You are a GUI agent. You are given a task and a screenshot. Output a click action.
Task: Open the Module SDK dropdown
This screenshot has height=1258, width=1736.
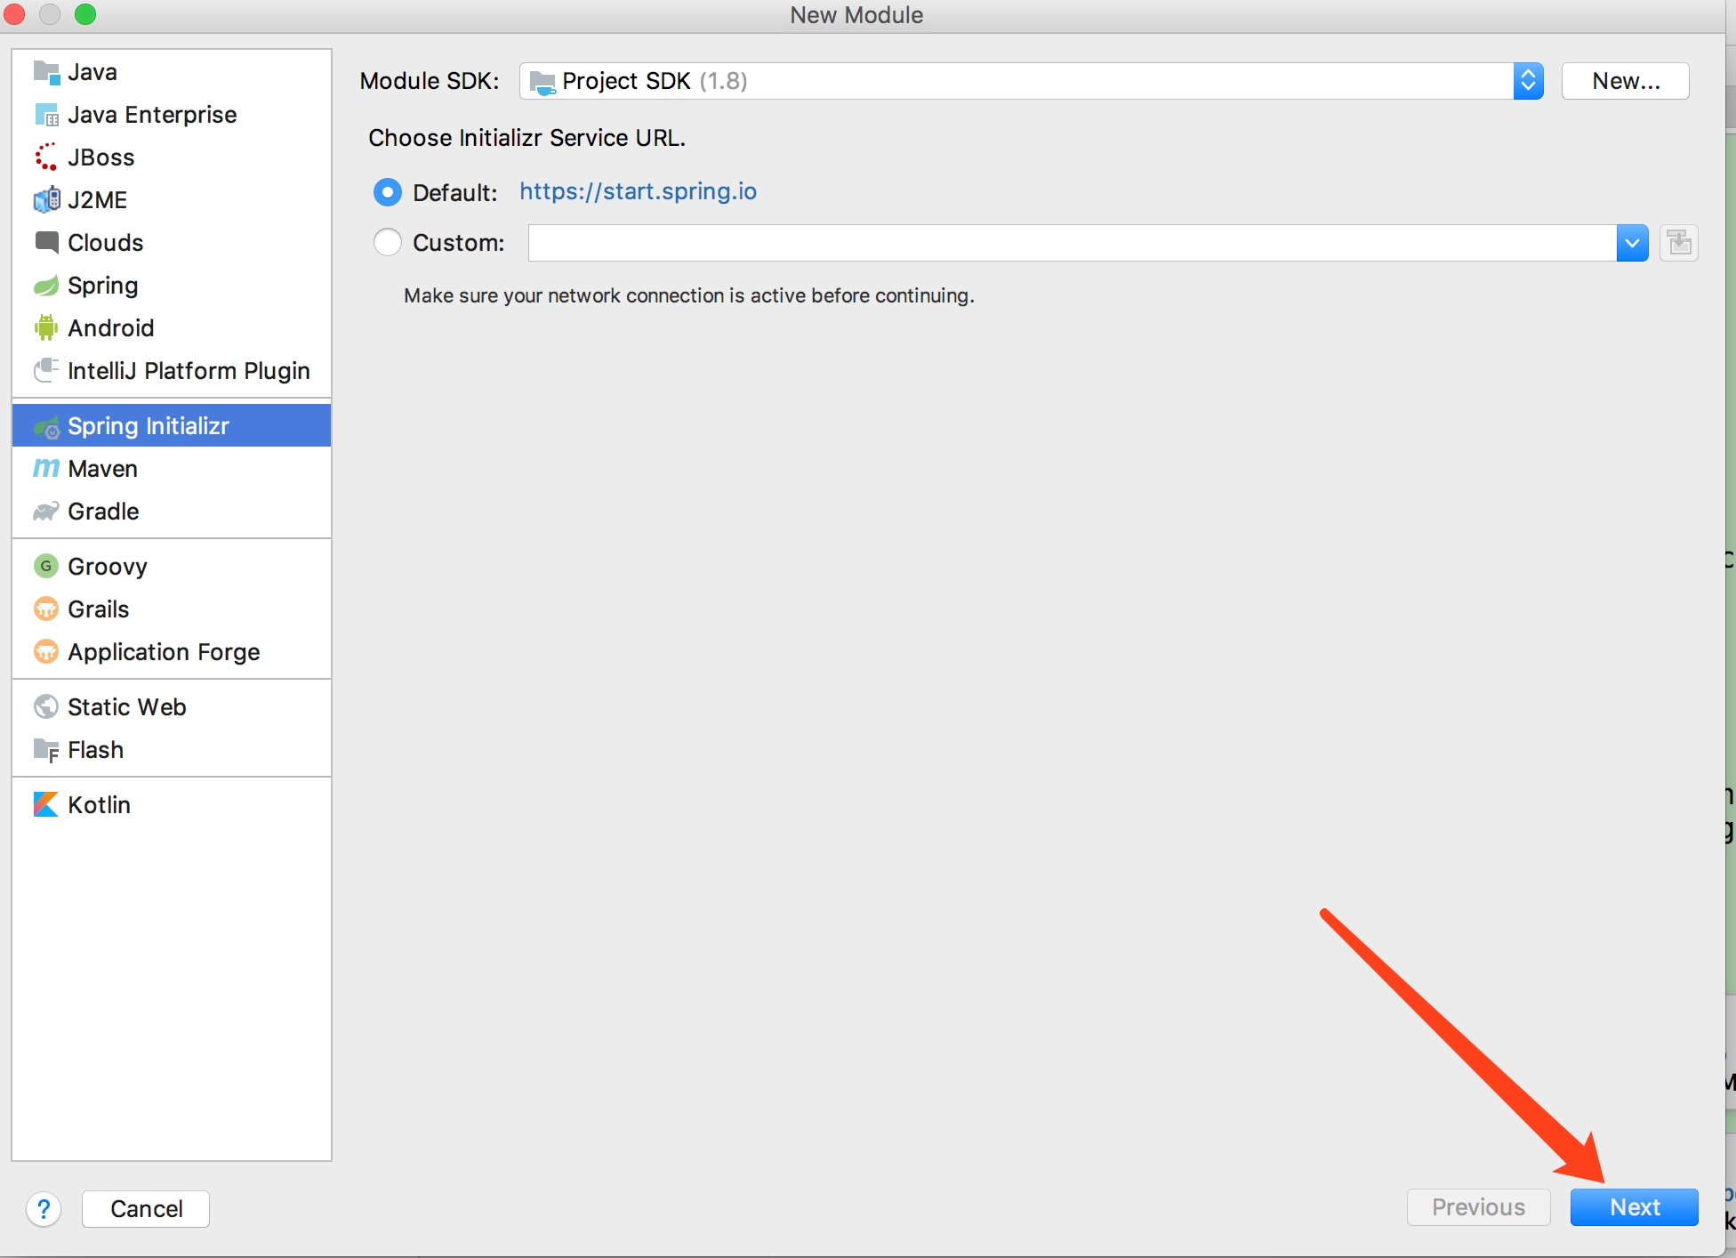tap(1527, 81)
